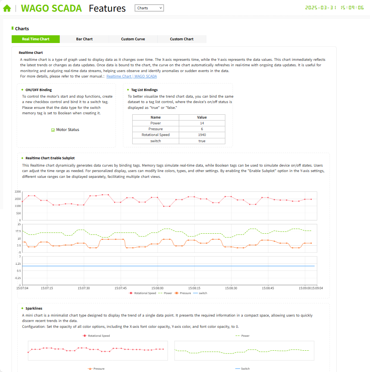Click the WAGO SCADA title text
Viewport: 370px width, 372px height.
51,8
